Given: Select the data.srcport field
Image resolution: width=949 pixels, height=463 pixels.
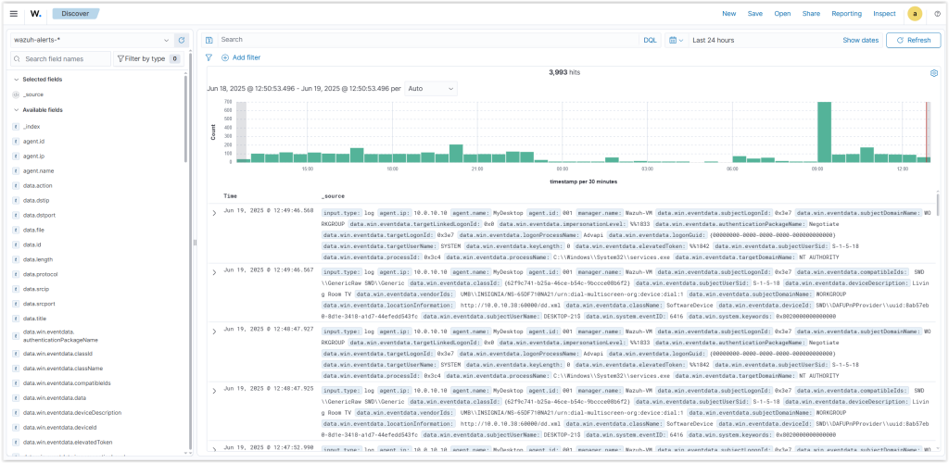Looking at the screenshot, I should pos(37,304).
